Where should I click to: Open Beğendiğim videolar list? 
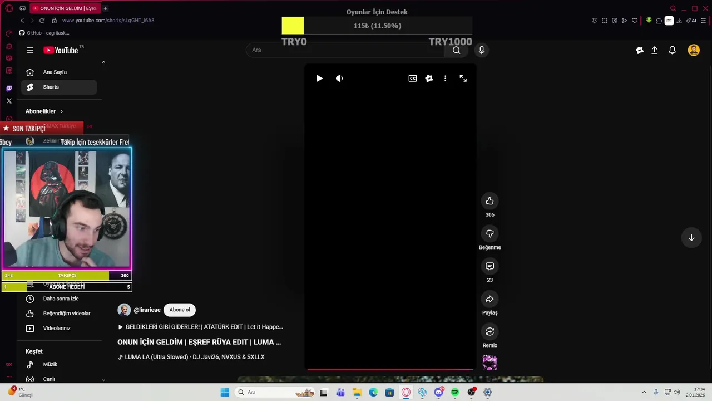(59, 314)
